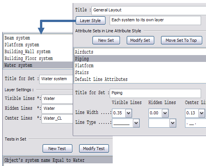206x166 pixels.
Task: Click the layer style description field
Action: (x=155, y=21)
